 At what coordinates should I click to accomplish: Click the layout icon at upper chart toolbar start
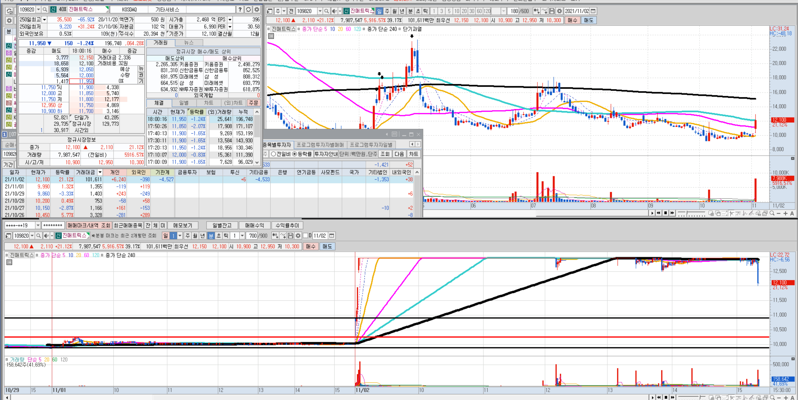(270, 11)
